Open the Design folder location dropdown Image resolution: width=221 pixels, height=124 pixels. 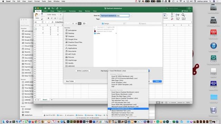(x=113, y=23)
